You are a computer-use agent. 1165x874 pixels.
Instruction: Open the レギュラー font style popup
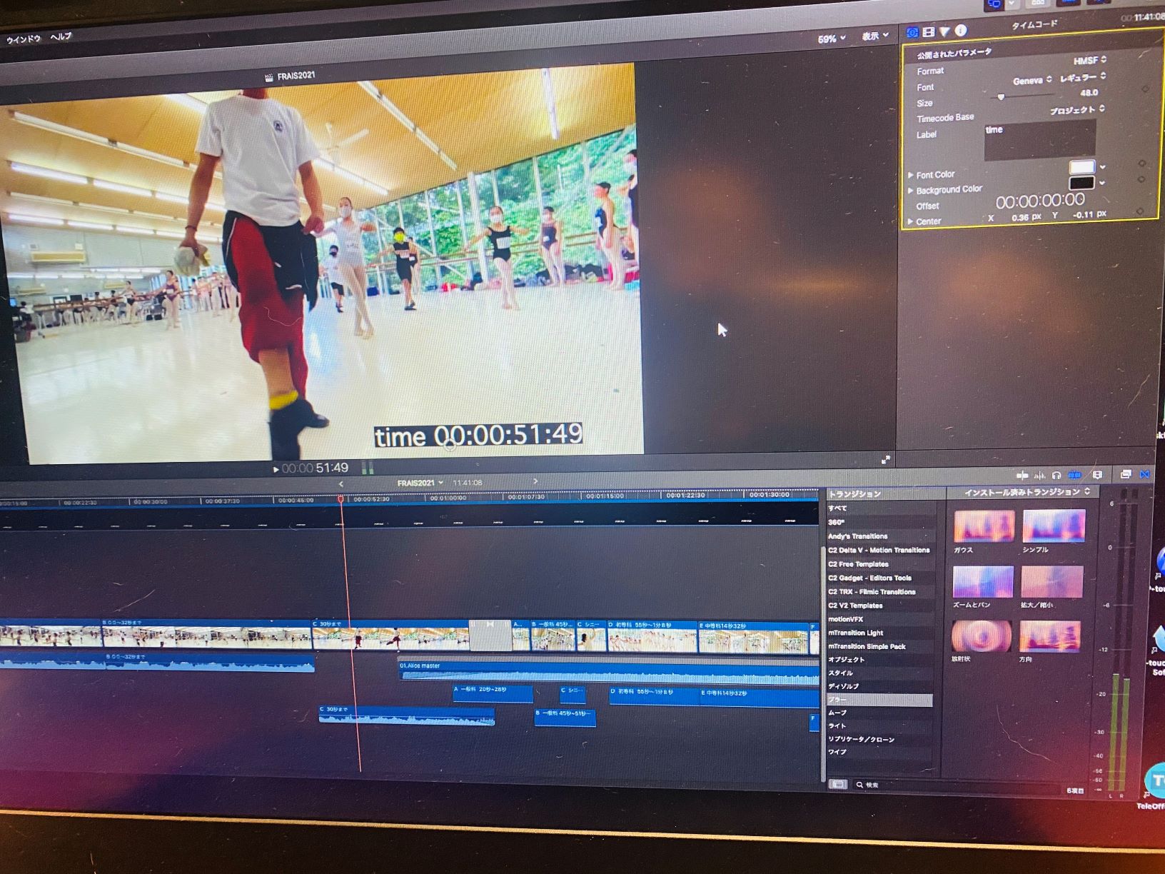[1083, 77]
